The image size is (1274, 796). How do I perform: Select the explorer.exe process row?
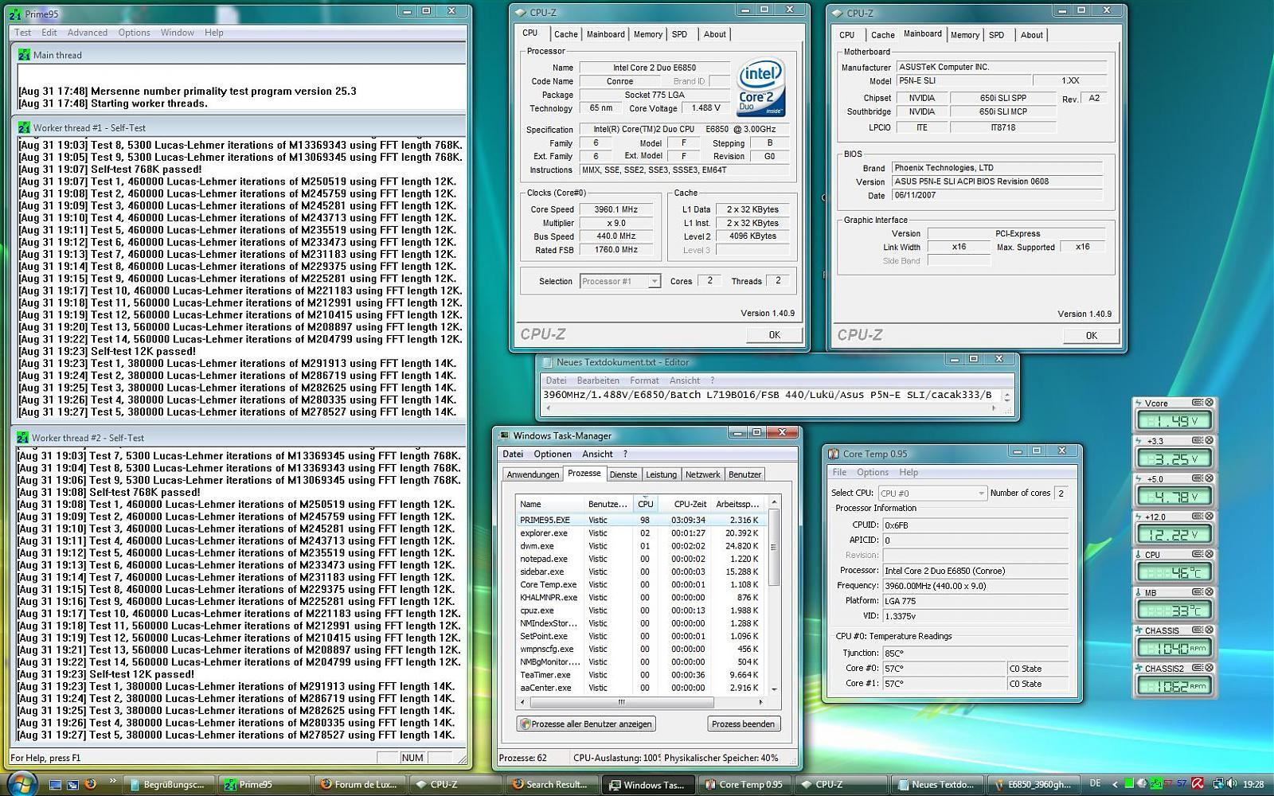(x=641, y=533)
